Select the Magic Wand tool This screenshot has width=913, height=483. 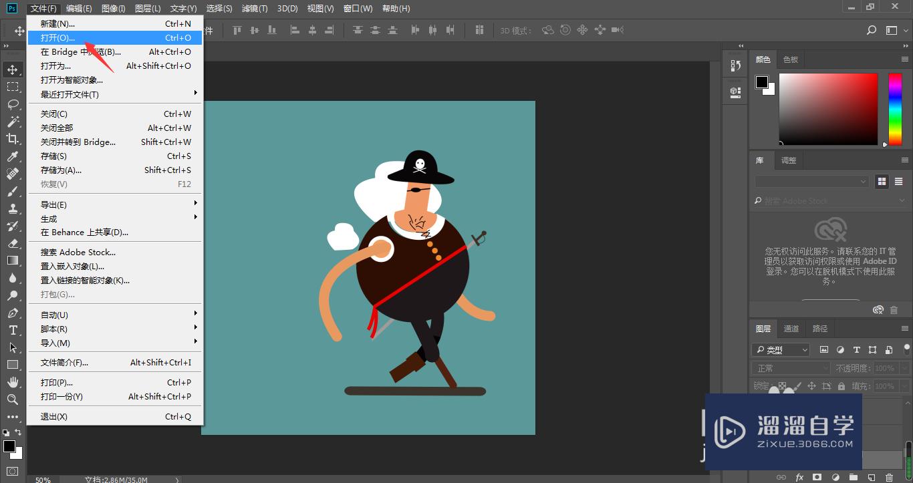pos(13,122)
